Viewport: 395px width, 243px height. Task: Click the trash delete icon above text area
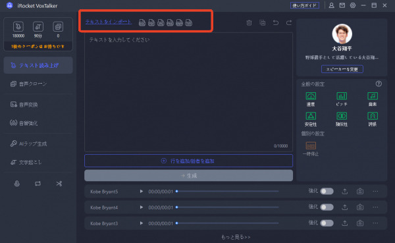click(249, 22)
